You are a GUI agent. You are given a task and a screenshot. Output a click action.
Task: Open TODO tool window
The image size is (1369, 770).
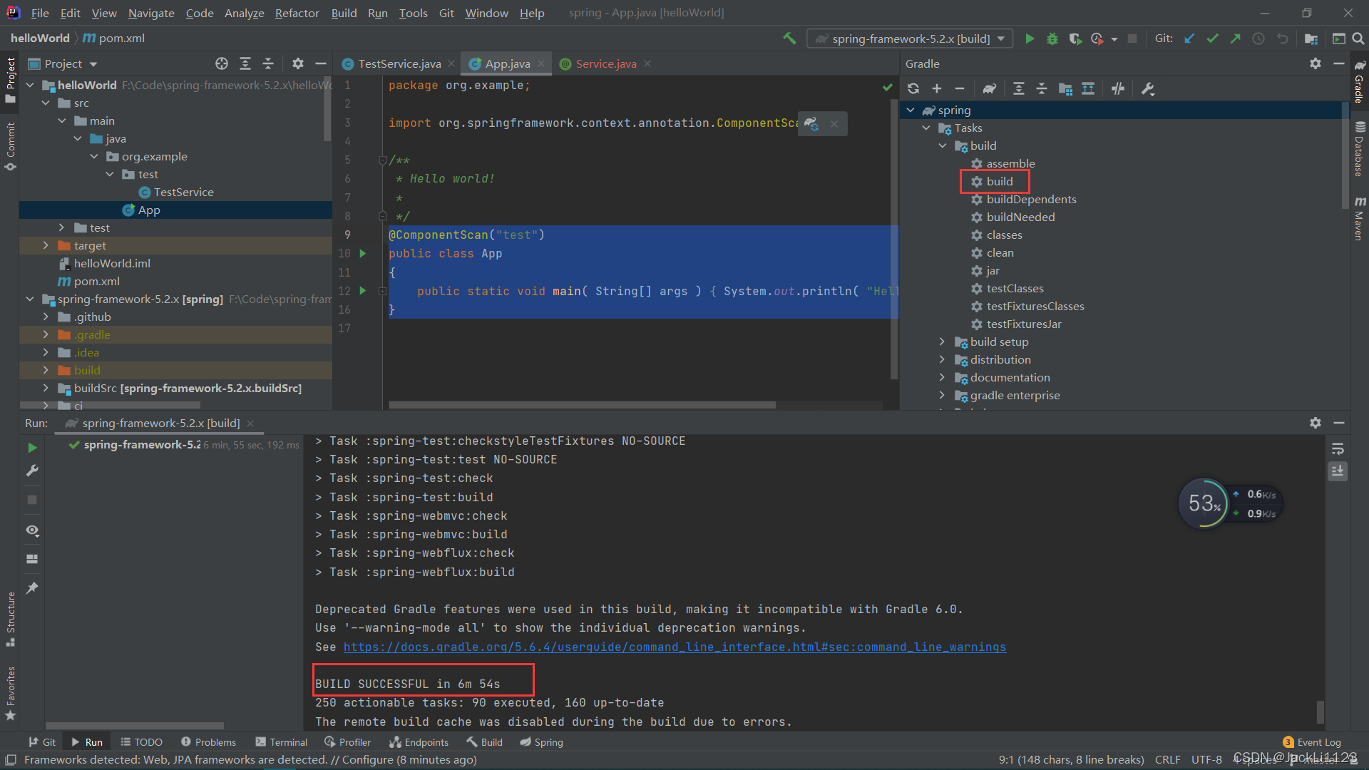click(141, 742)
